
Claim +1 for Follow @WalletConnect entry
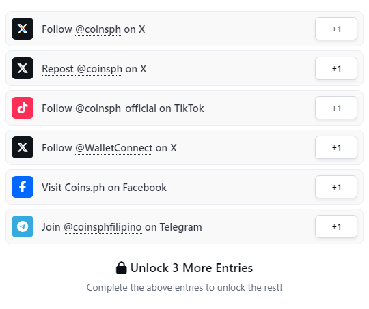coord(336,147)
